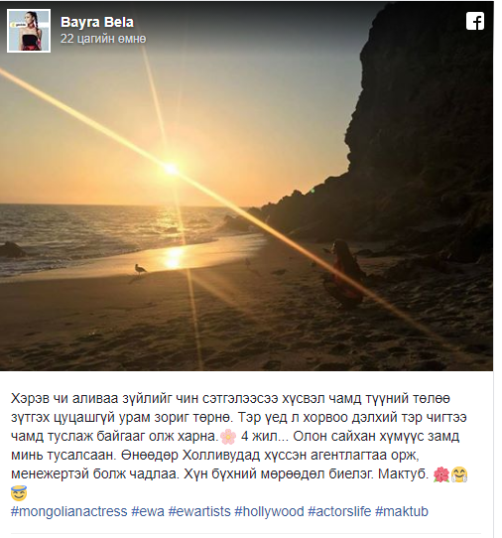Click the smiling halo angel emoji

click(19, 493)
